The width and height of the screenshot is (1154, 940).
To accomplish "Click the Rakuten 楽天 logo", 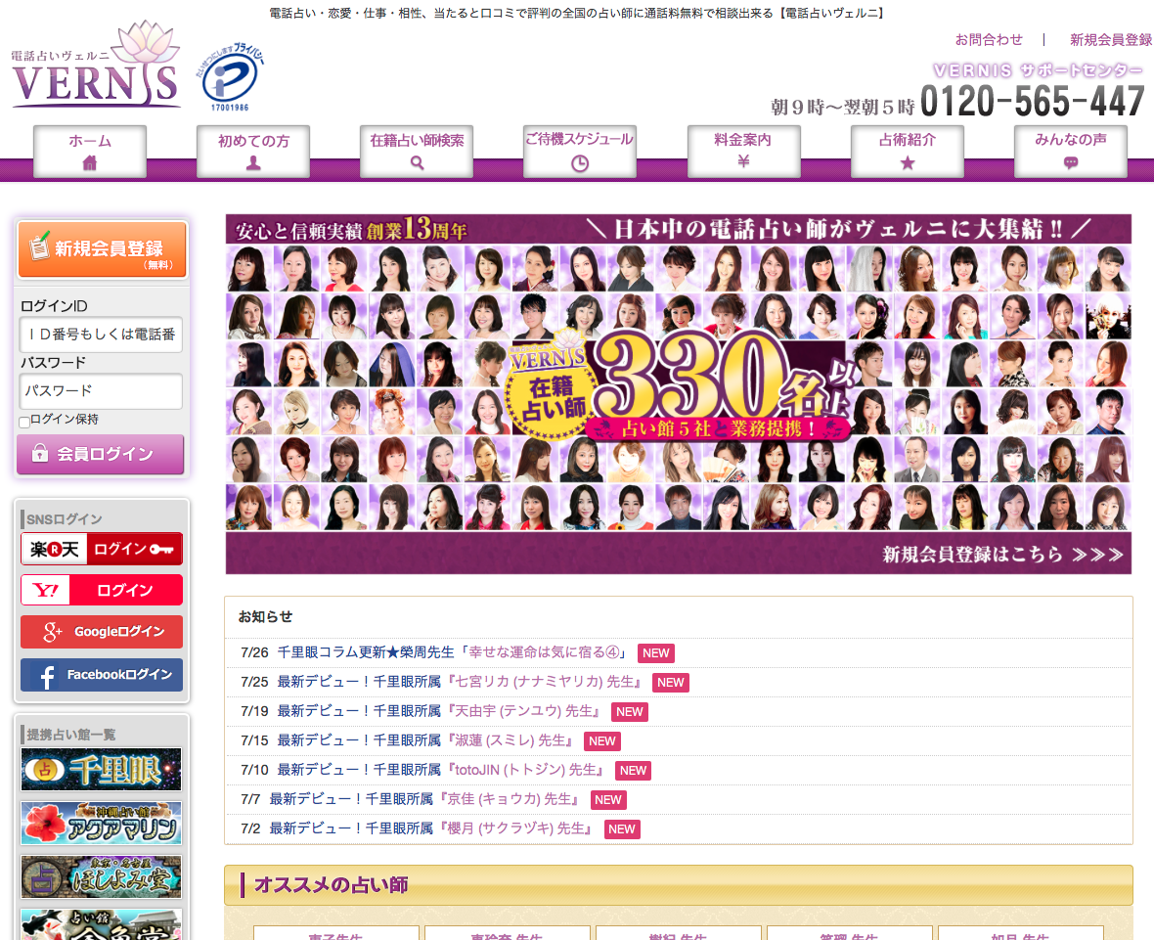I will click(x=55, y=549).
